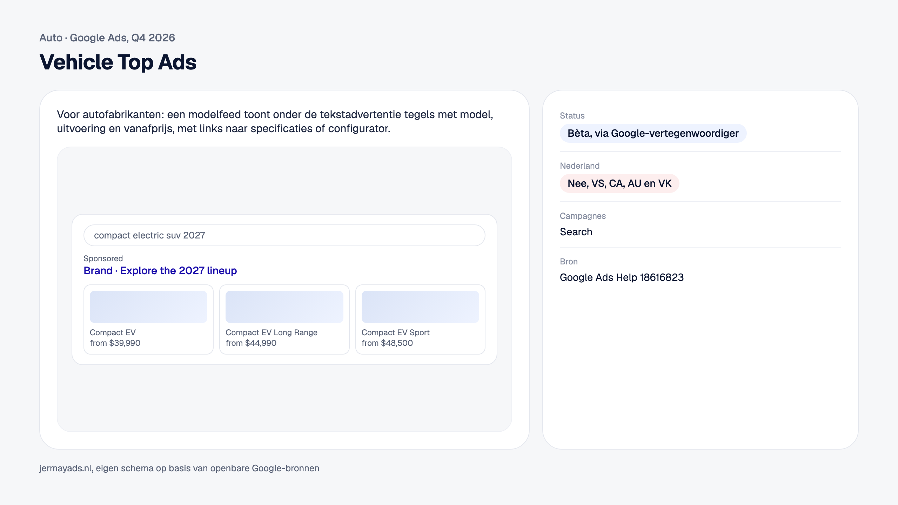Open the 'Brand · Explore the 2027 lineup' ad headline
Image resolution: width=898 pixels, height=505 pixels.
coord(160,271)
